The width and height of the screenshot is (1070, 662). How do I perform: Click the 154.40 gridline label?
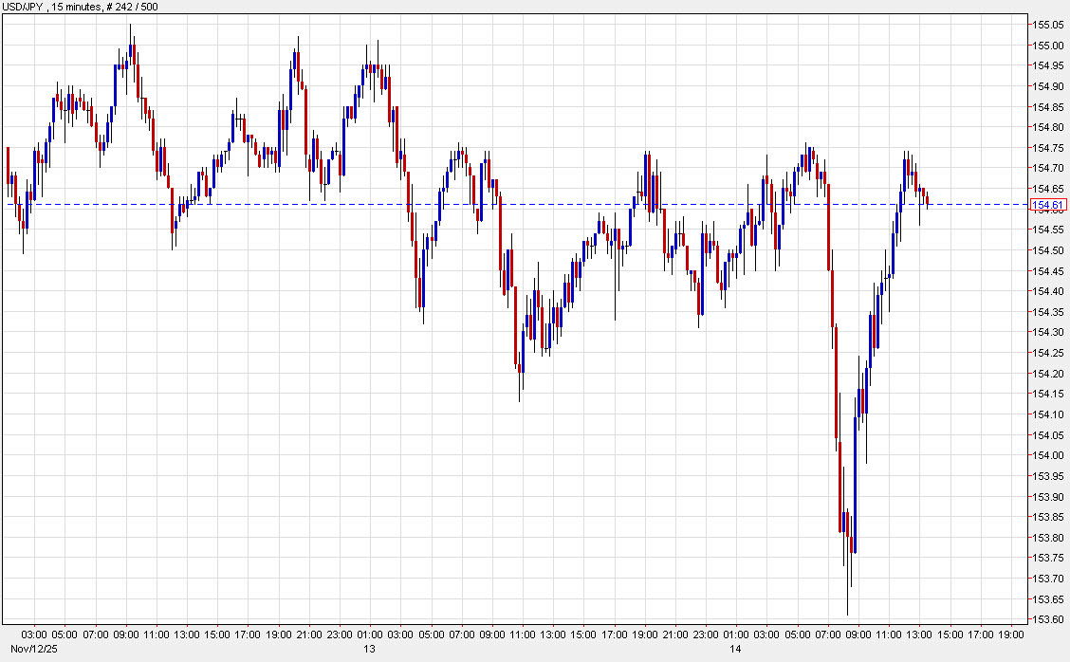[1048, 292]
